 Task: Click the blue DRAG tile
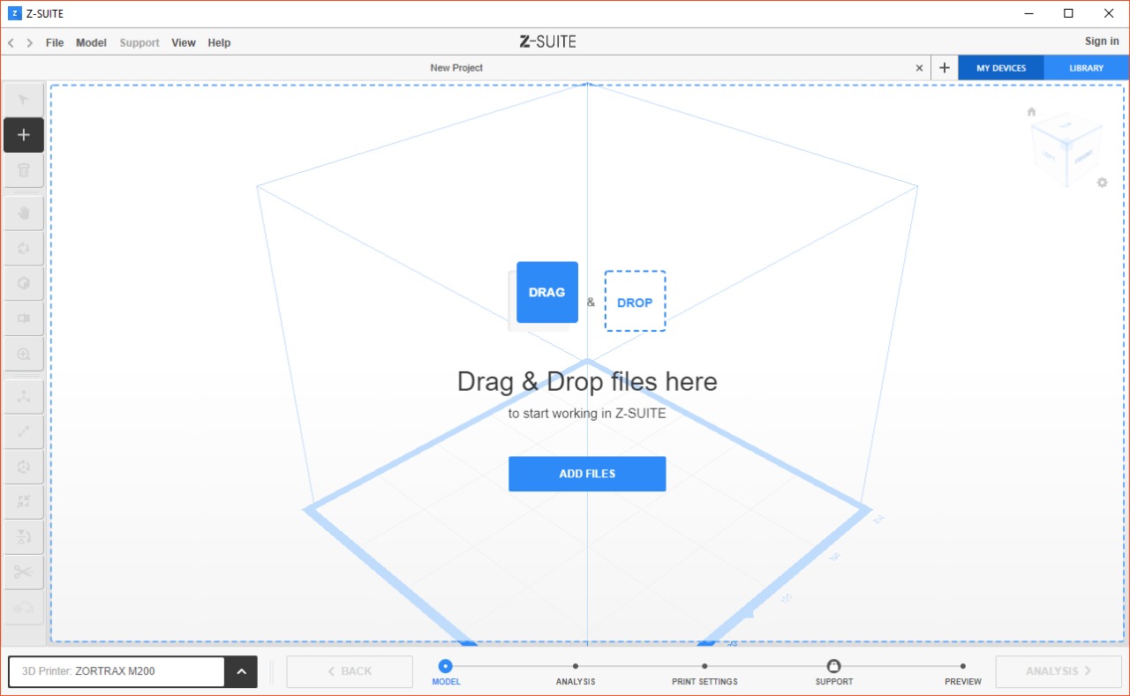(547, 292)
